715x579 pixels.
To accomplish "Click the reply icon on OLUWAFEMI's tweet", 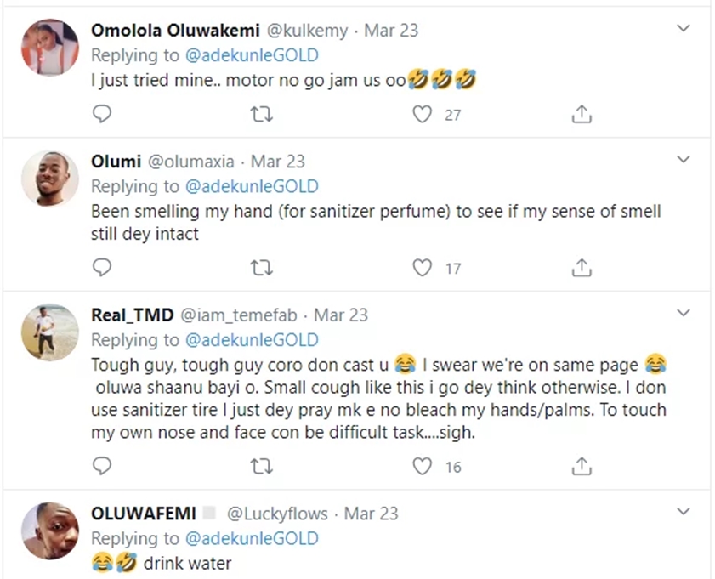I will [102, 576].
